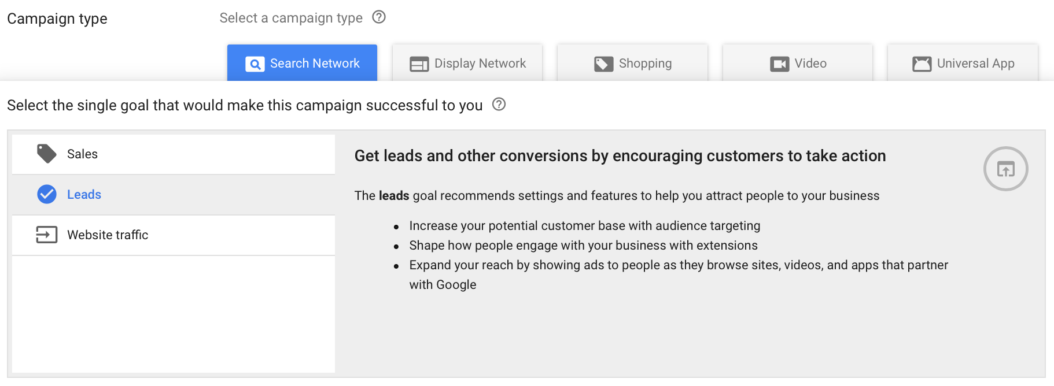The width and height of the screenshot is (1054, 386).
Task: Select the Shopping price tag icon
Action: (x=604, y=64)
